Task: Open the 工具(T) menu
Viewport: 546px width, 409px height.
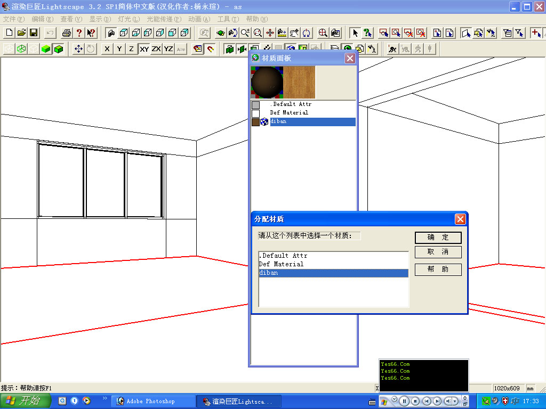Action: point(228,19)
